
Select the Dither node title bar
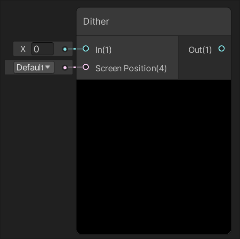tap(154, 22)
